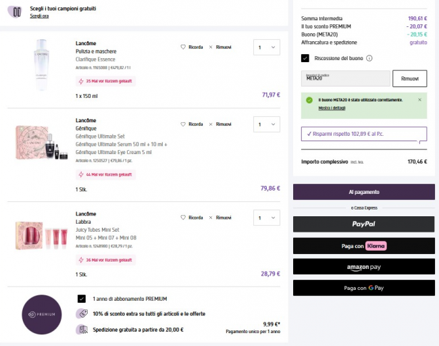Click the X remove icon for Juicy Tubes
The width and height of the screenshot is (439, 346).
[211, 218]
